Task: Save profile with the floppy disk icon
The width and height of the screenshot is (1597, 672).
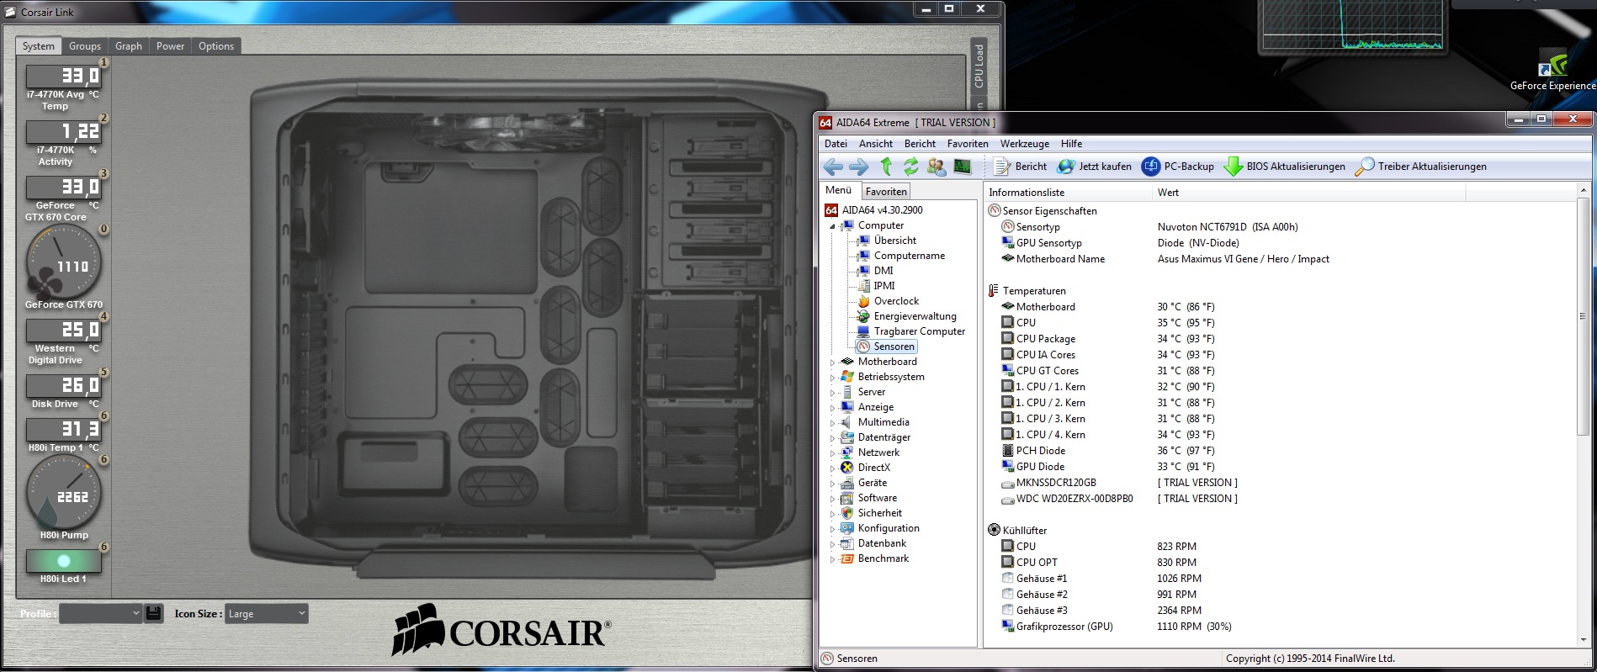Action: [153, 613]
